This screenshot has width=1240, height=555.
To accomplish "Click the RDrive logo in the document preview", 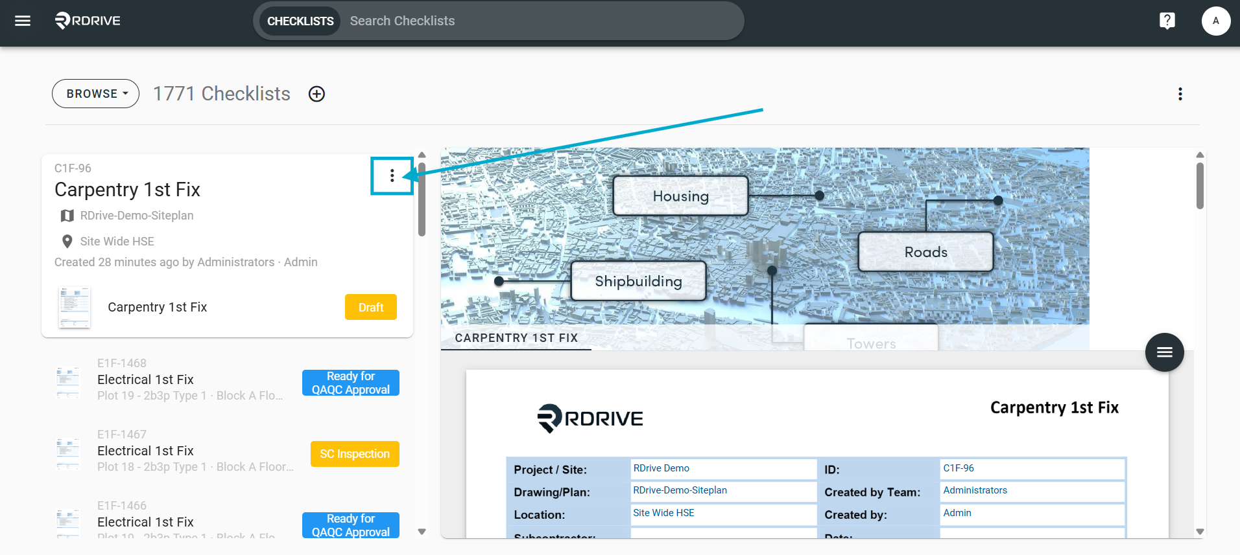I will [590, 418].
